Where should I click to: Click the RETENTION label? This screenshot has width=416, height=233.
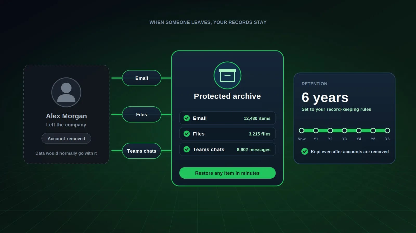314,84
